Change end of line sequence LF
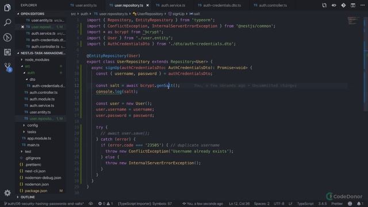Screen dimensions: 368x207 coord(290,204)
